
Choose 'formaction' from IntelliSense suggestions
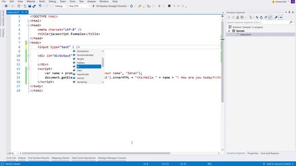pyautogui.click(x=83, y=51)
